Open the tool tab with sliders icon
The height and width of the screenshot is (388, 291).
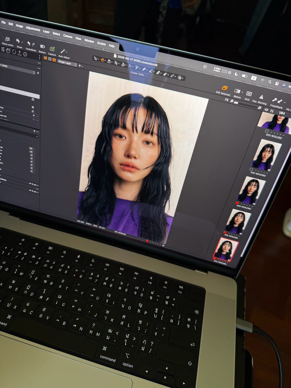pyautogui.click(x=3, y=49)
